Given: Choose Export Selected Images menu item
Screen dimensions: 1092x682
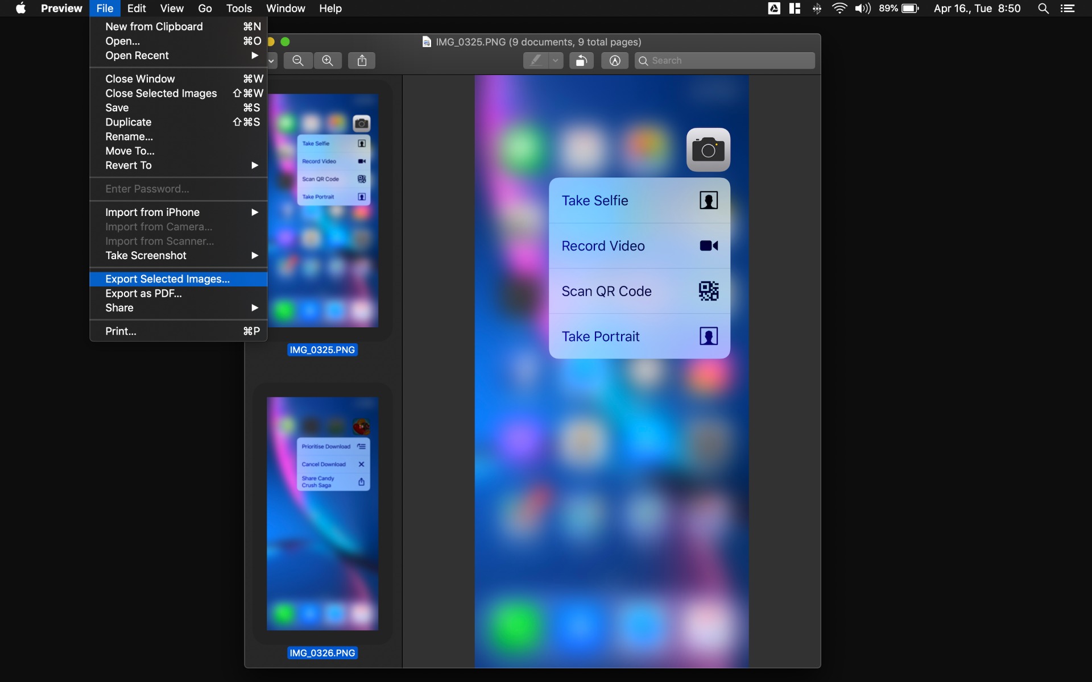Looking at the screenshot, I should (167, 279).
